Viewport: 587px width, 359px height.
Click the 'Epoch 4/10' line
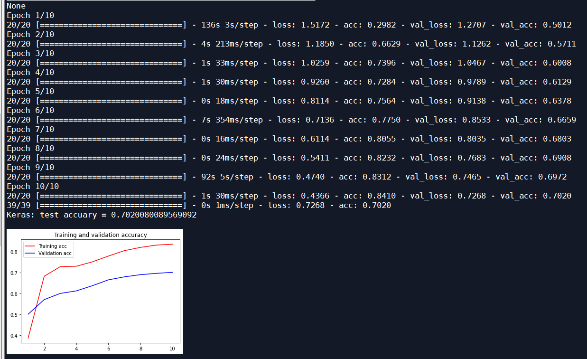pos(30,72)
